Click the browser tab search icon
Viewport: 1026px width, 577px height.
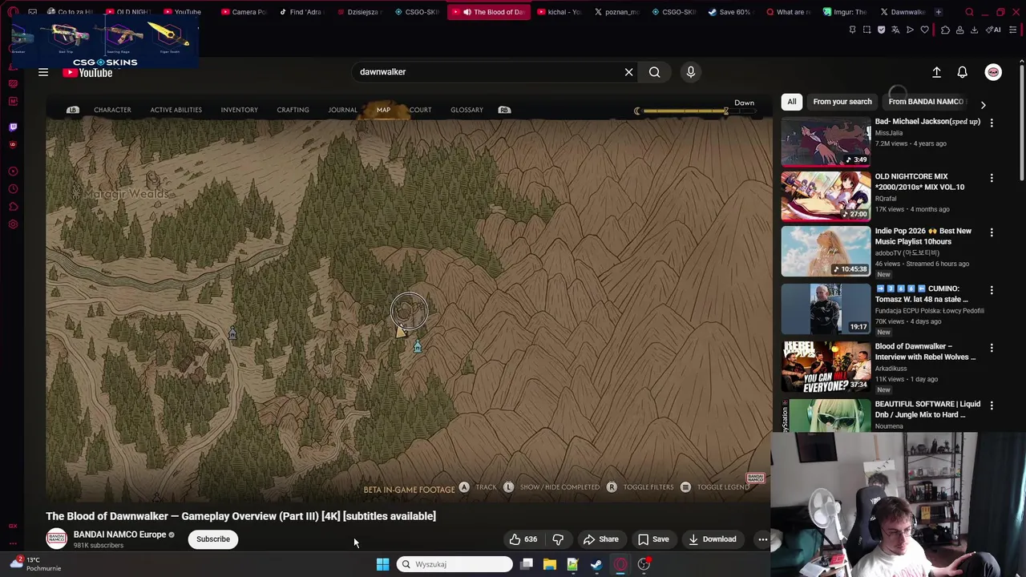pyautogui.click(x=969, y=12)
